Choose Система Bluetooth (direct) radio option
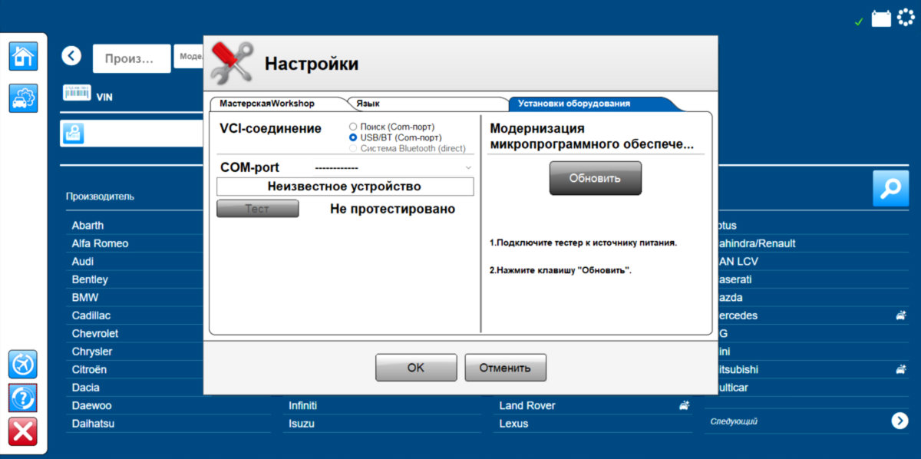 [353, 148]
